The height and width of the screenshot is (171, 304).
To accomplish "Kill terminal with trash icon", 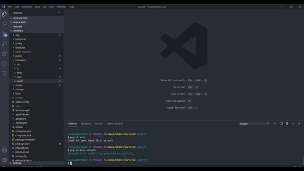I will tap(287, 123).
